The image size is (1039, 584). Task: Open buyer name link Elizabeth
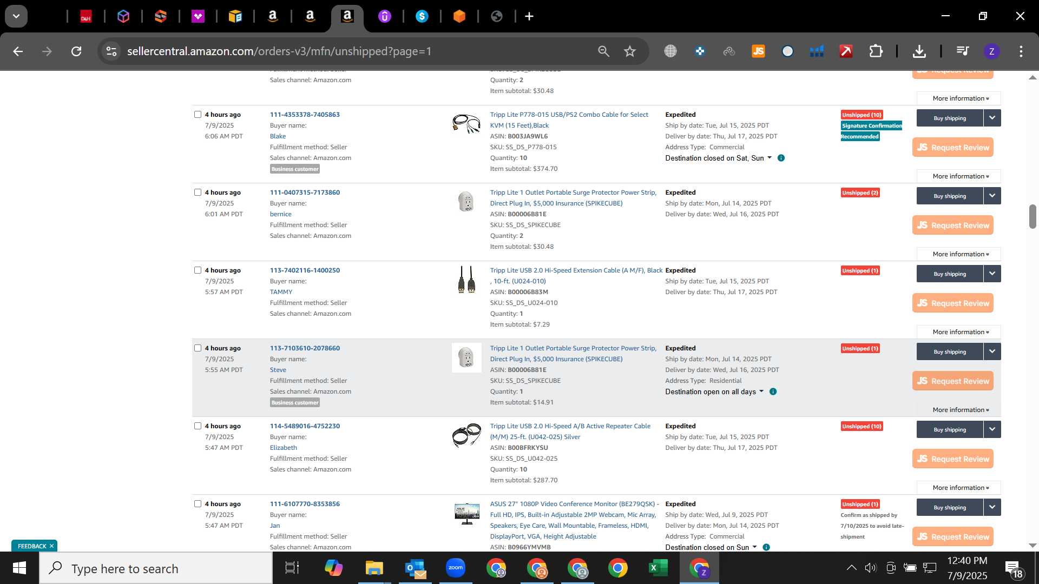point(284,448)
